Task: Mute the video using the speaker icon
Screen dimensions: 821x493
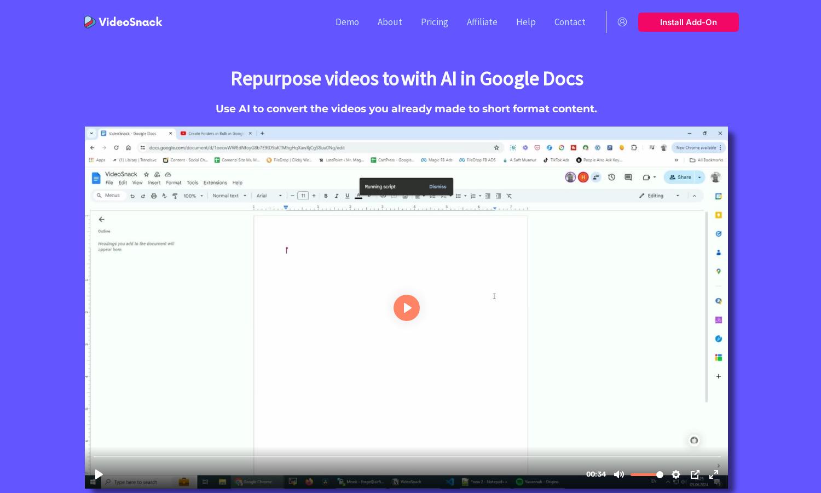Action: point(619,474)
